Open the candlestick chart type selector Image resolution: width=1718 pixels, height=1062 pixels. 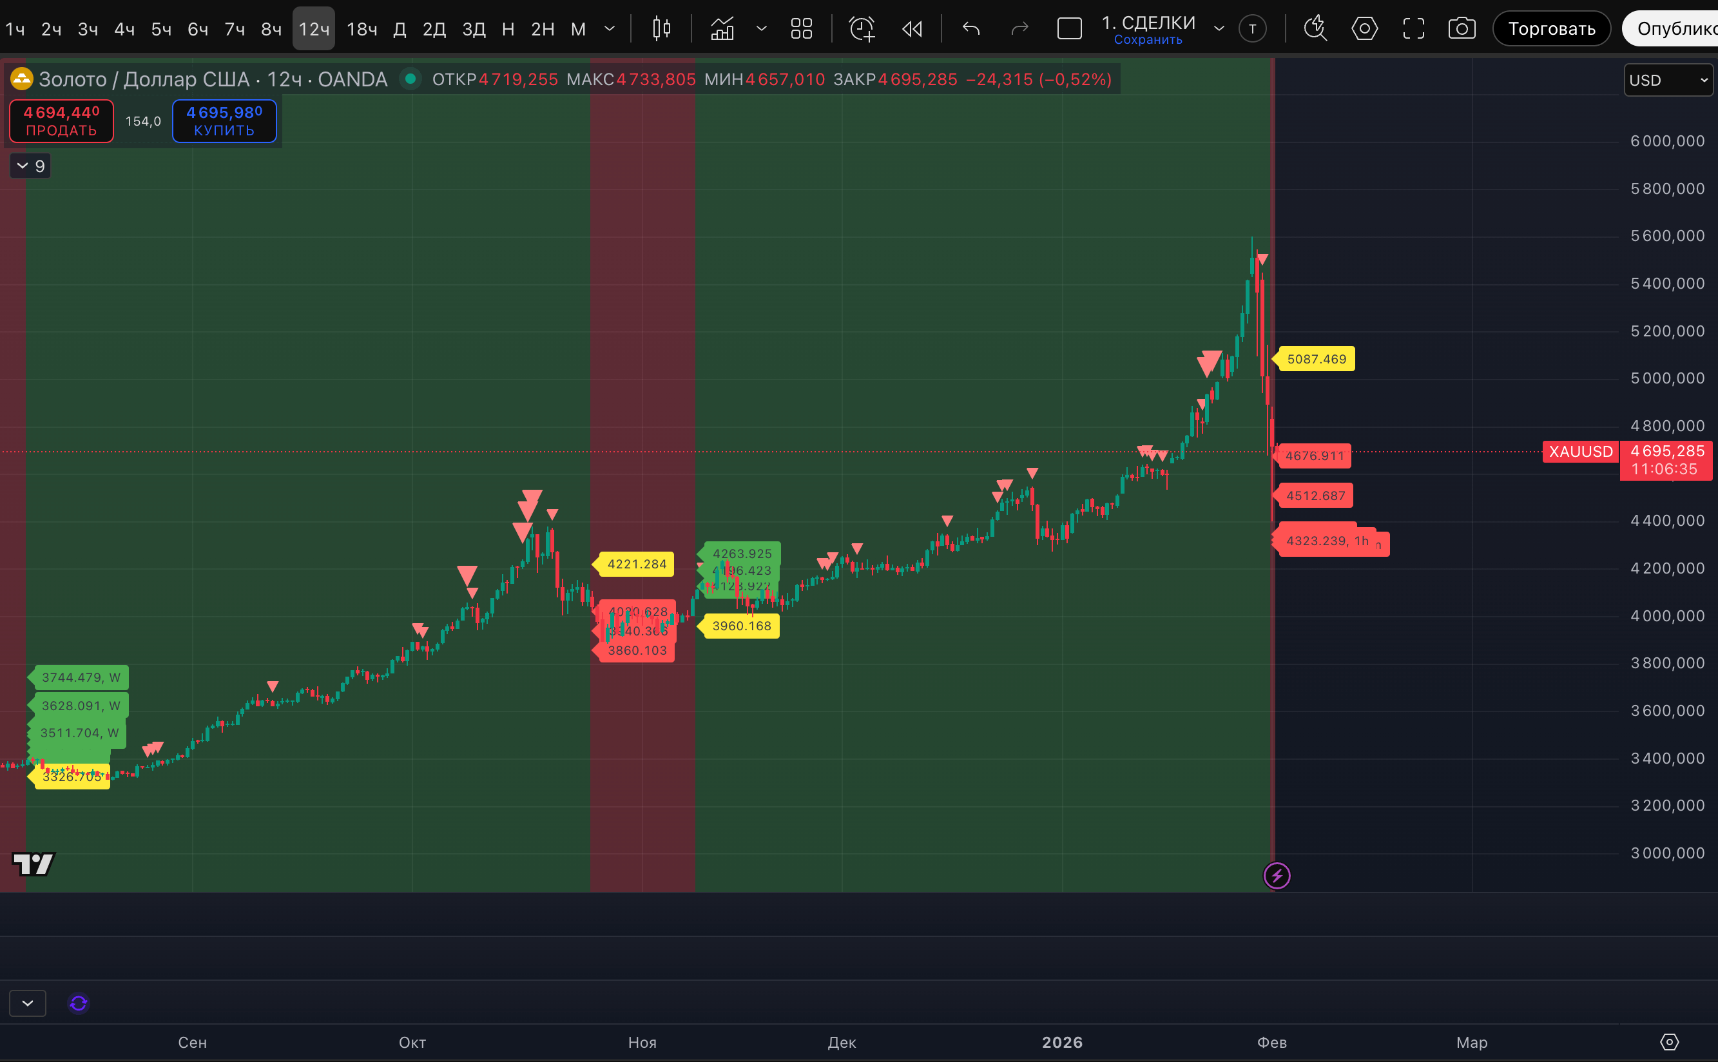coord(661,29)
